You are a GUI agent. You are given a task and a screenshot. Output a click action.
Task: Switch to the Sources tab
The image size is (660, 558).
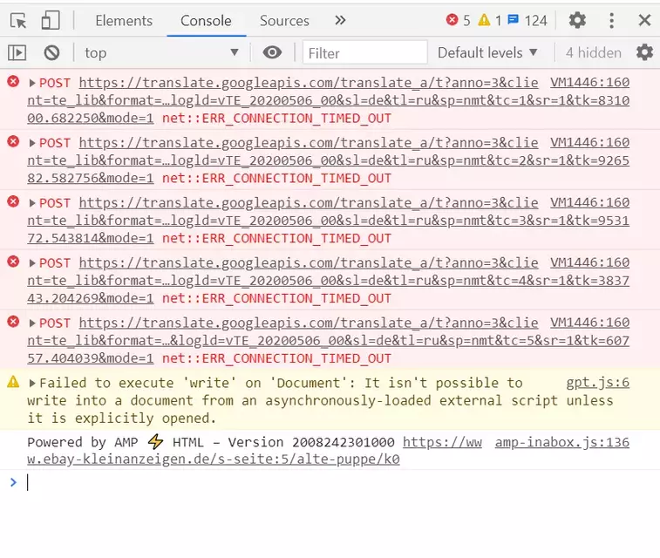[284, 21]
